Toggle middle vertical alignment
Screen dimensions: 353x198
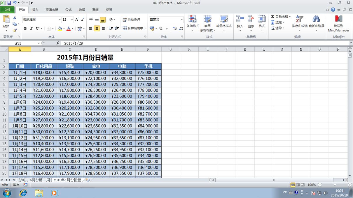coord(97,20)
